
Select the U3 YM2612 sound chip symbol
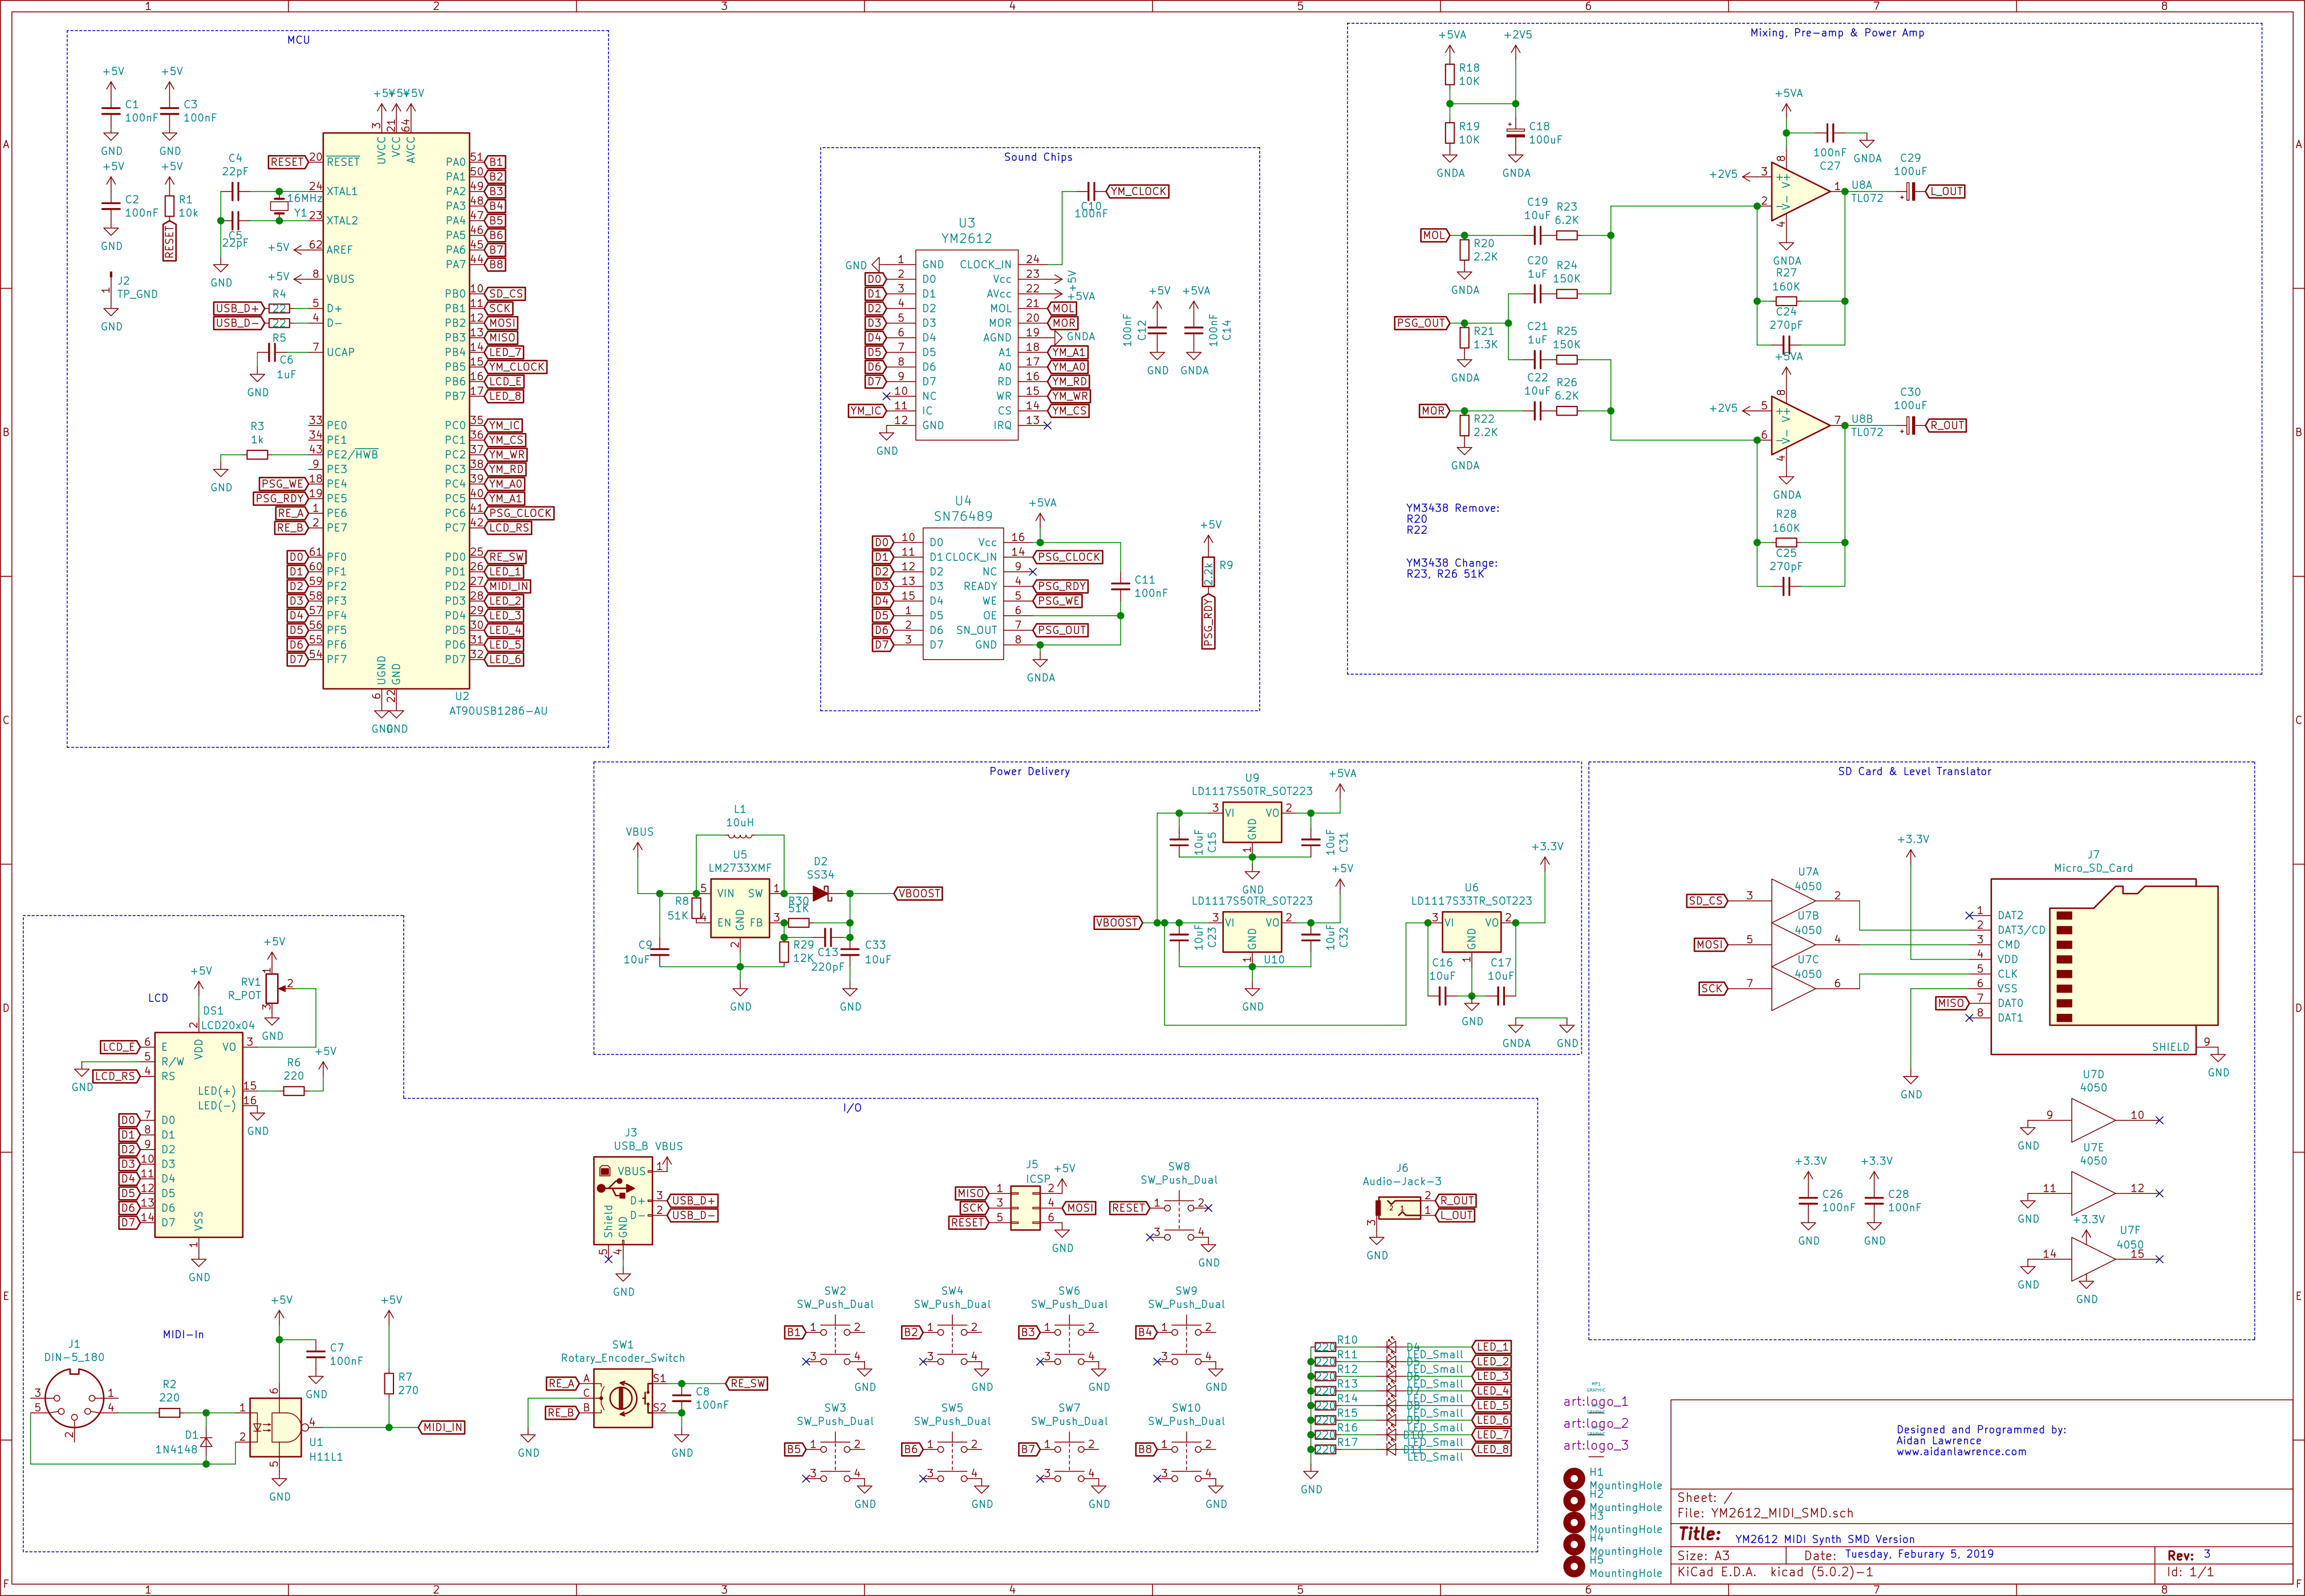coord(966,344)
